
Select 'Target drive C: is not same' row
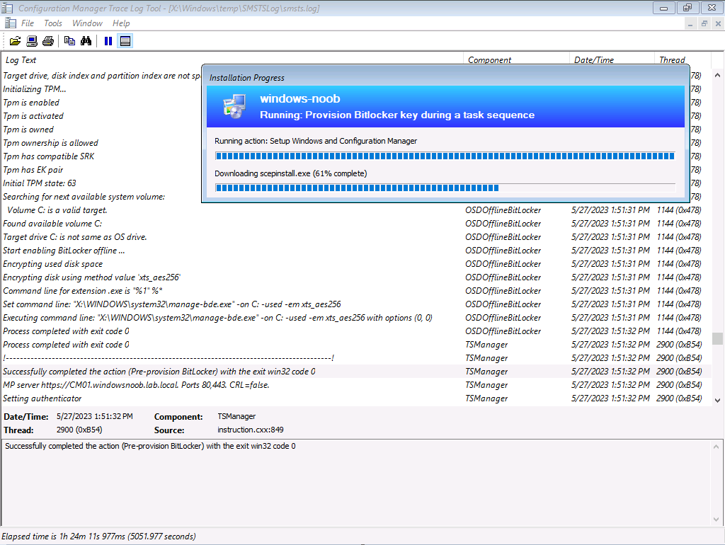(356, 237)
